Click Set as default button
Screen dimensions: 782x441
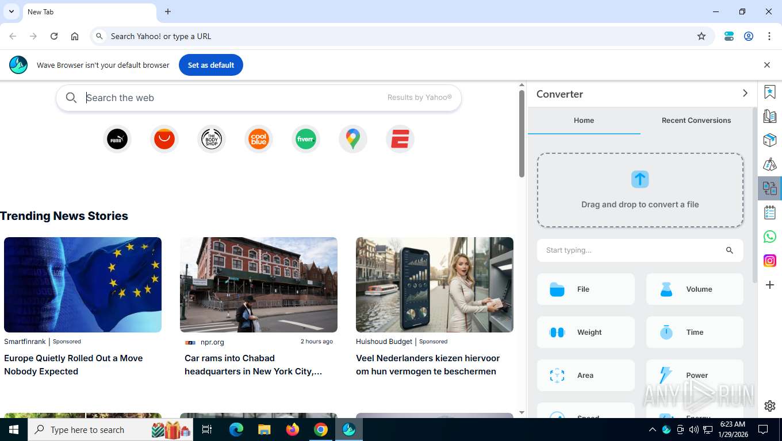pos(211,65)
